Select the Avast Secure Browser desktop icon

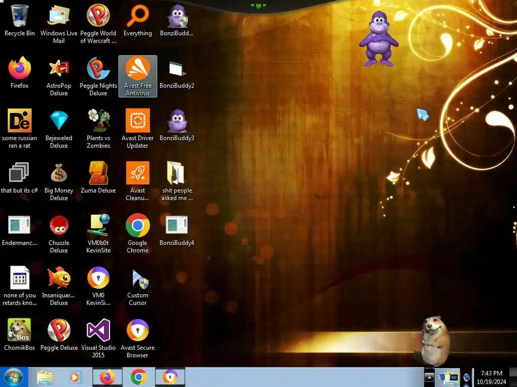[138, 339]
